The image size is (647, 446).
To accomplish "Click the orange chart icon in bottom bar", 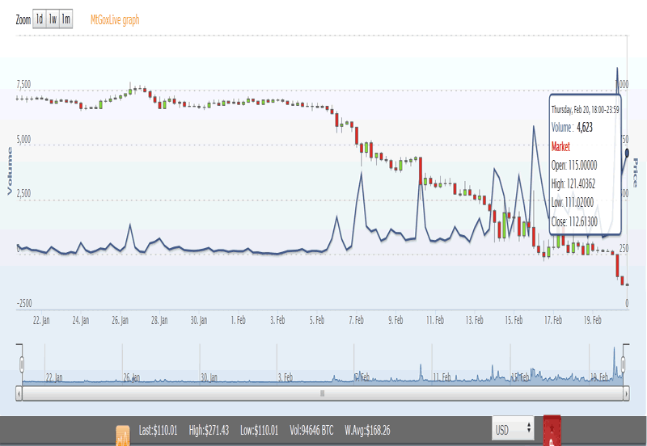I will tap(123, 435).
